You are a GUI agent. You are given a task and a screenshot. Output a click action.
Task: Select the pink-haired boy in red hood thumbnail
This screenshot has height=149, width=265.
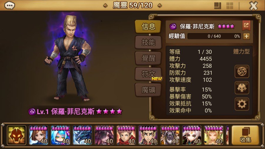126,135
